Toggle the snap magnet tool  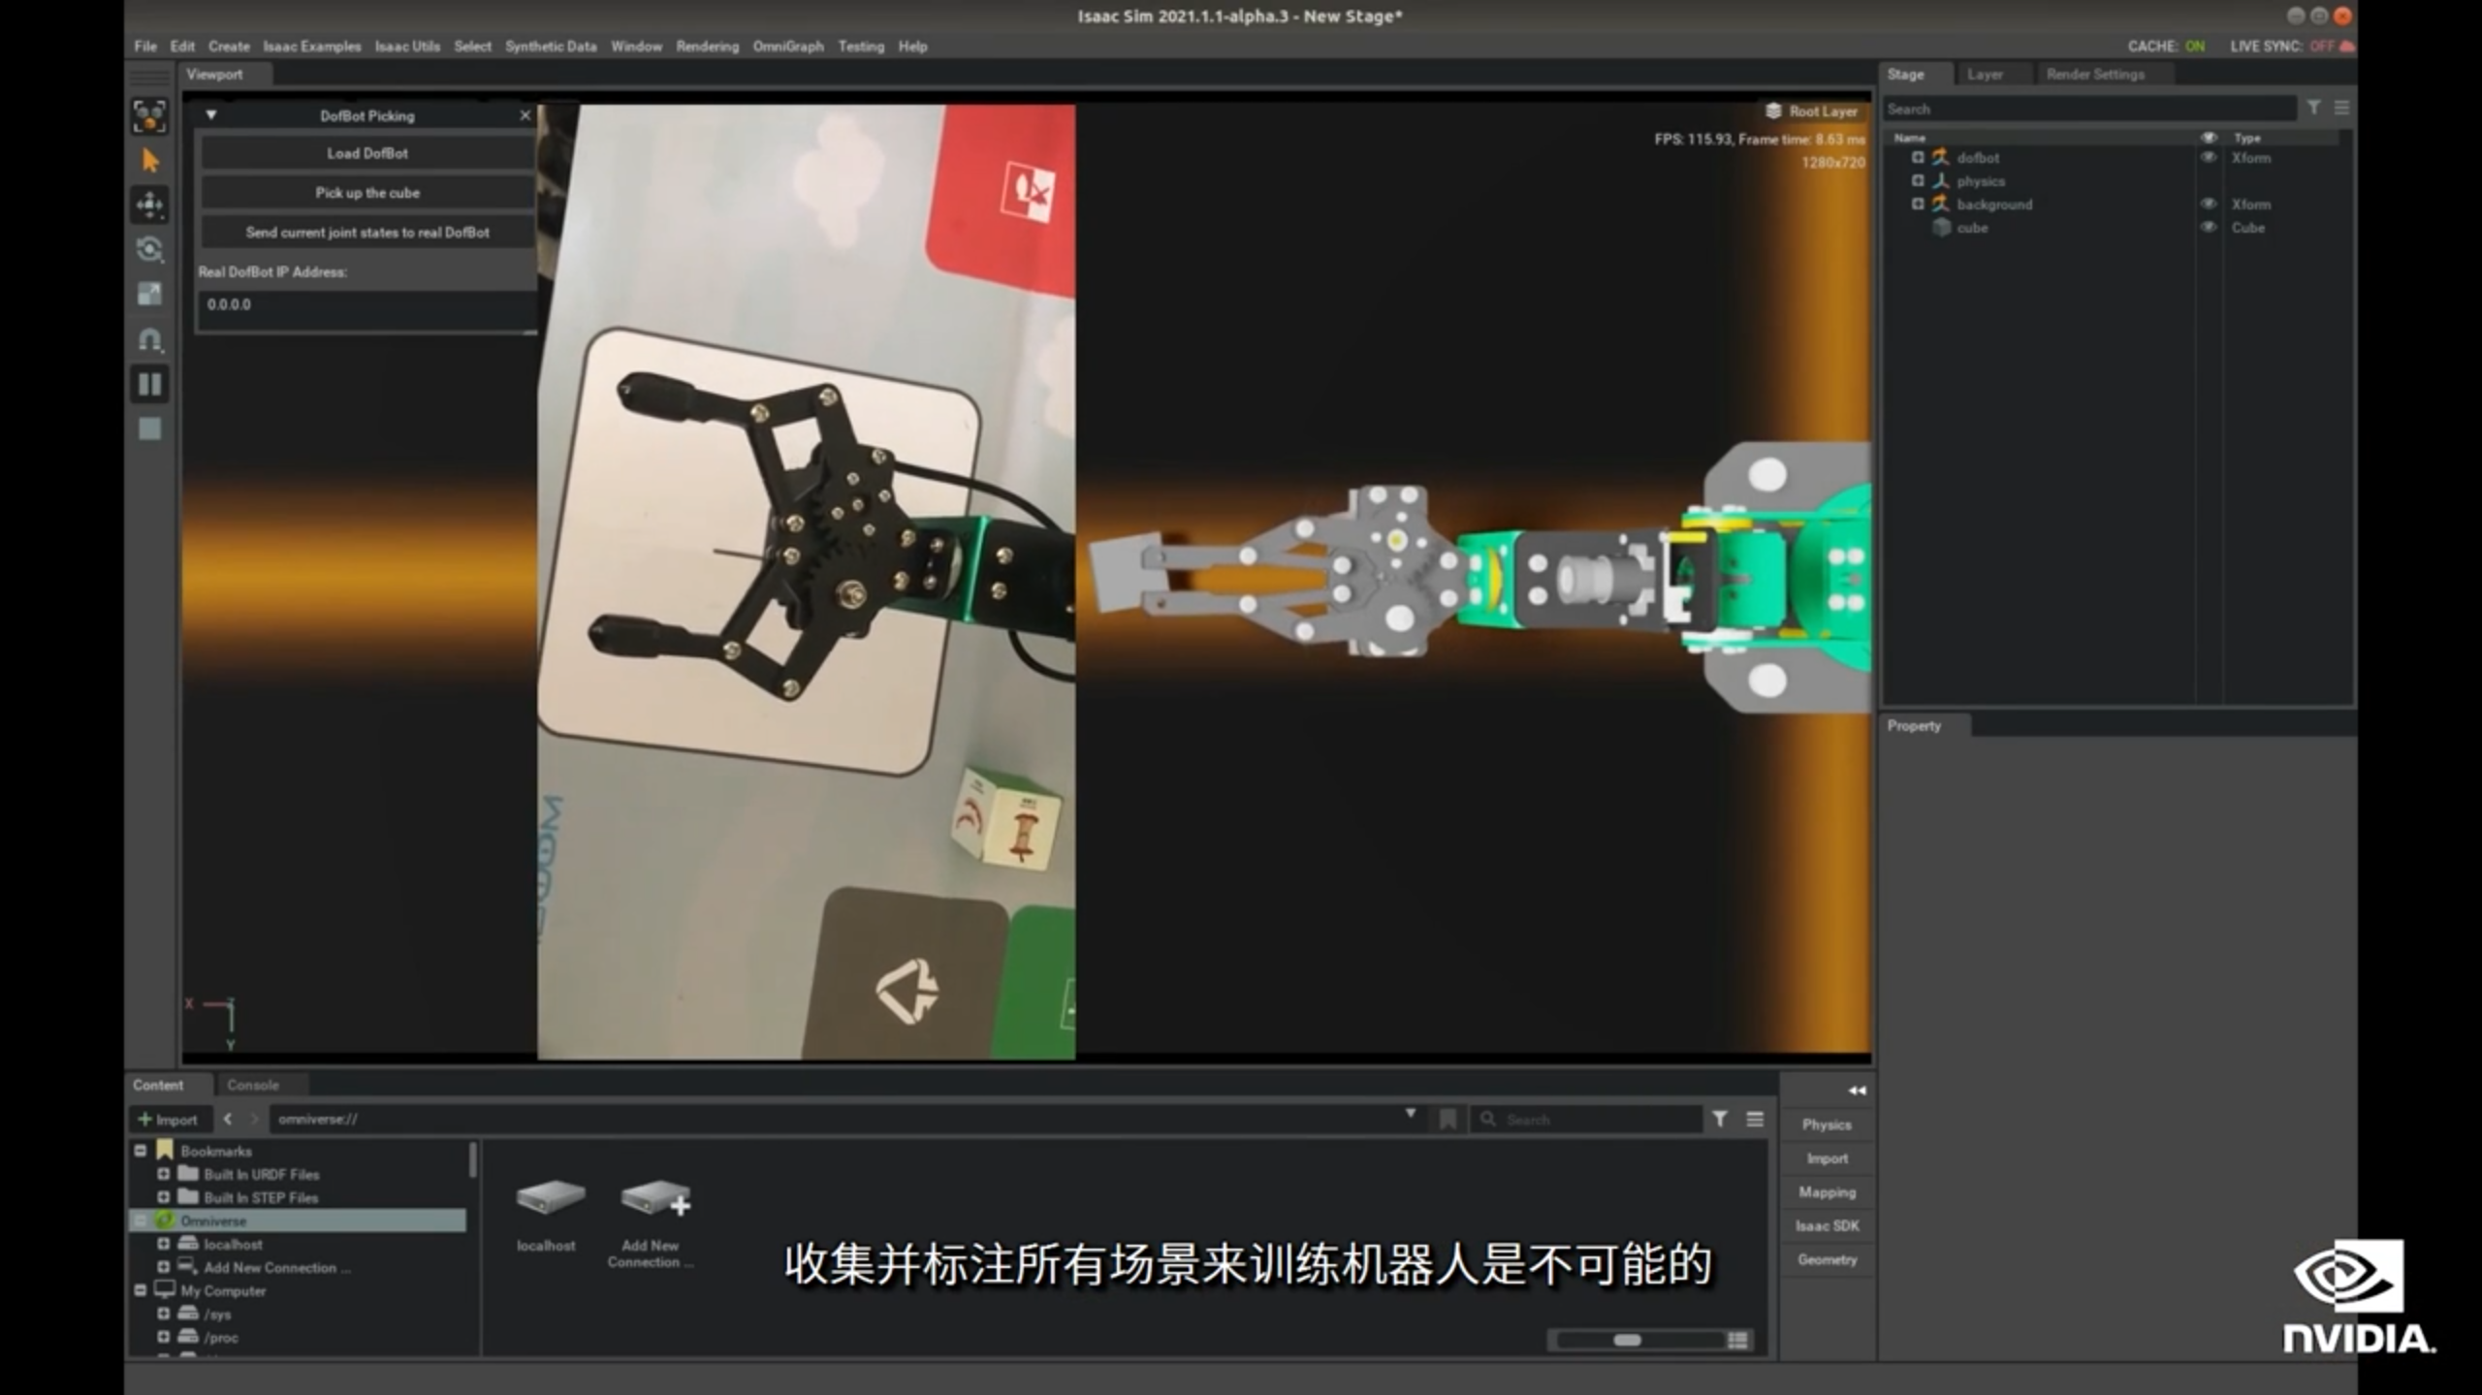[149, 339]
